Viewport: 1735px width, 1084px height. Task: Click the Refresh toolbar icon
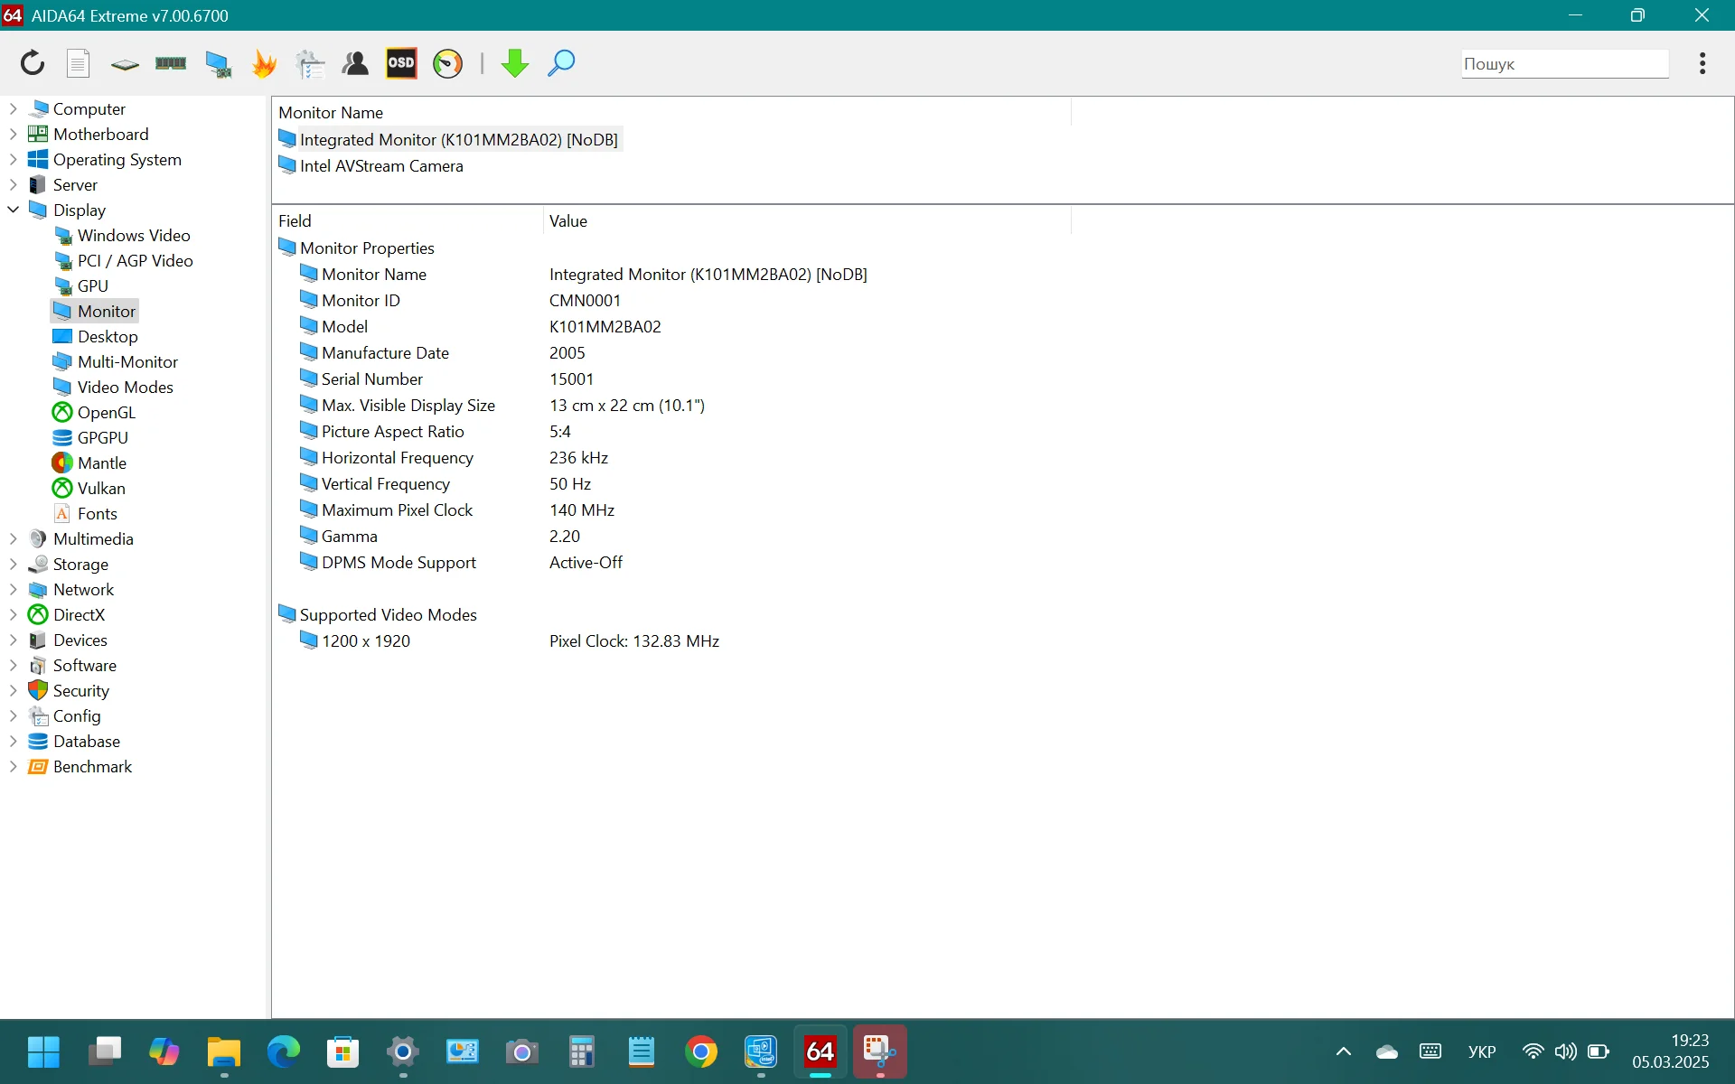pyautogui.click(x=33, y=63)
